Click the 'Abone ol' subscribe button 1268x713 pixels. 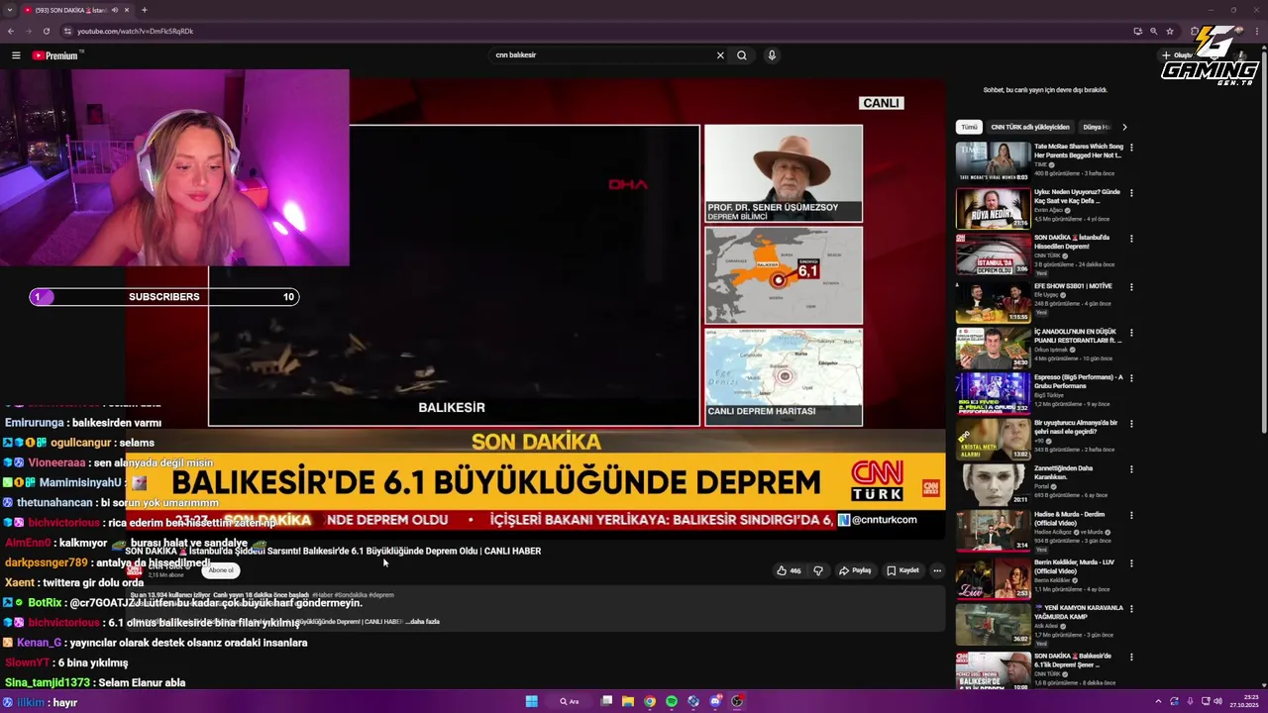tap(221, 570)
